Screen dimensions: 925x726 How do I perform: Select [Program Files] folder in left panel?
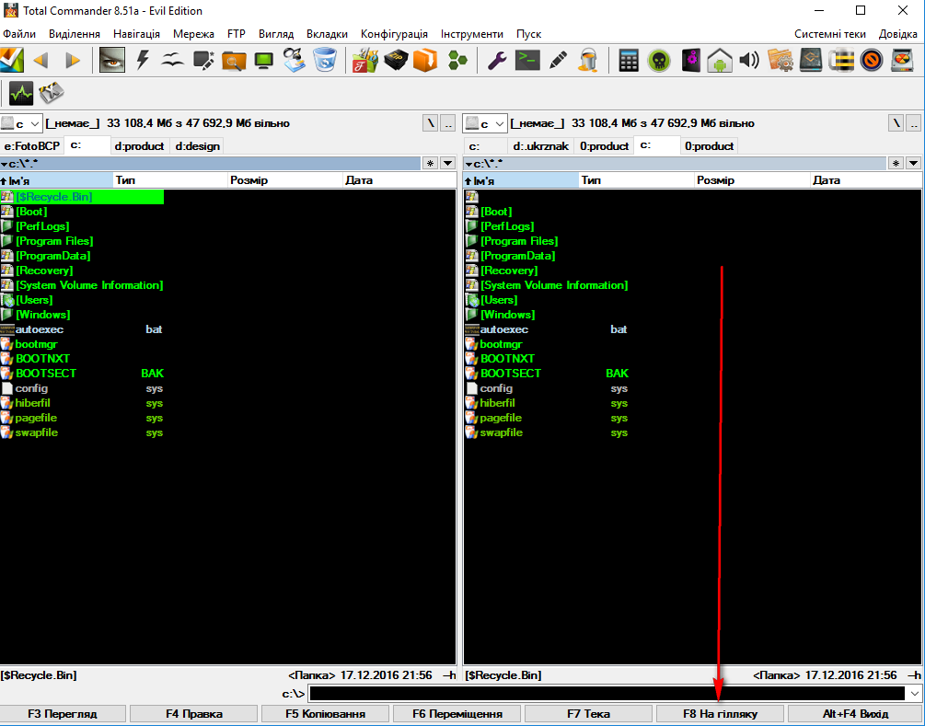(x=54, y=241)
